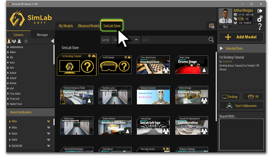
Task: Click cloud icon on 1st VR Tutorial card
Action: pyautogui.click(x=129, y=57)
